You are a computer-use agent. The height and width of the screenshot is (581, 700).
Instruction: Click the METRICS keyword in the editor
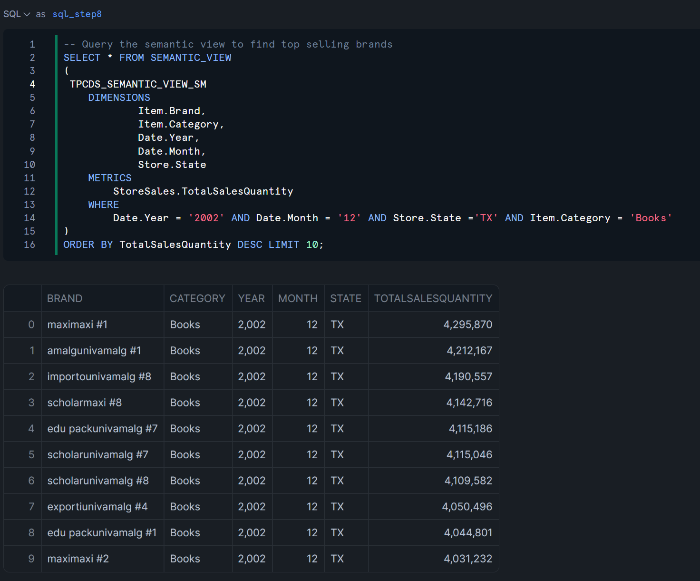click(110, 178)
